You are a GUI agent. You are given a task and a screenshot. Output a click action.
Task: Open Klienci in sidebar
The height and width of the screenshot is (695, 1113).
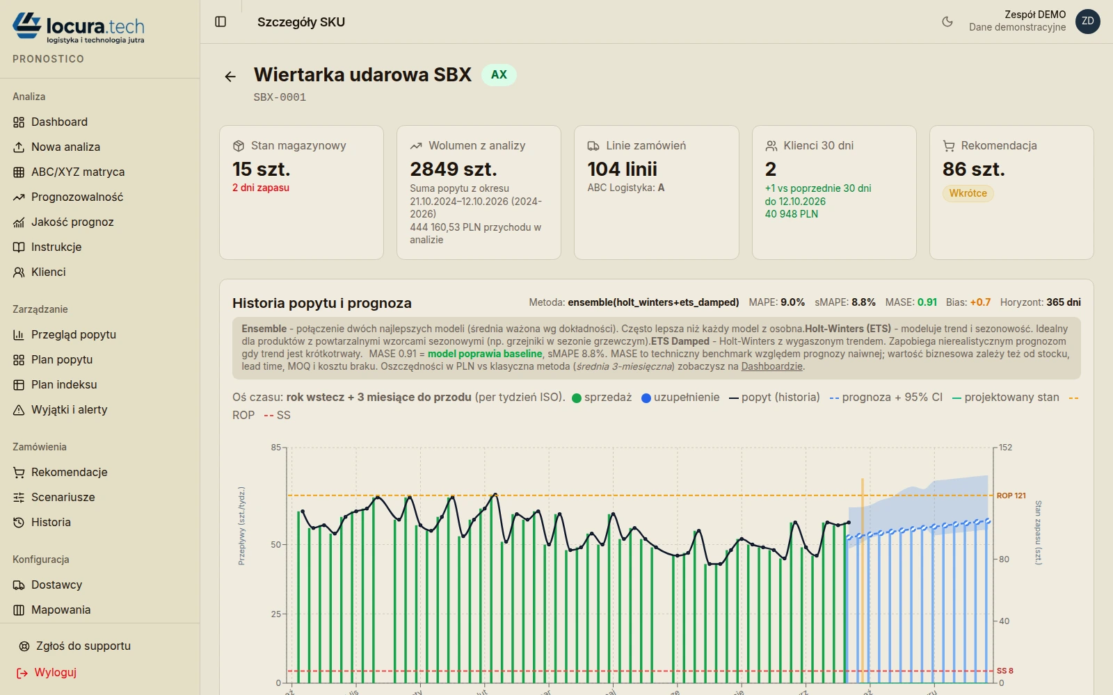pyautogui.click(x=99, y=272)
